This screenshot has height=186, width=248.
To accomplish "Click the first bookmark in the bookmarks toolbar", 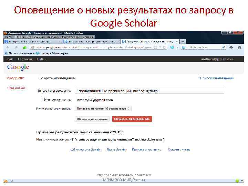I will coord(19,53).
